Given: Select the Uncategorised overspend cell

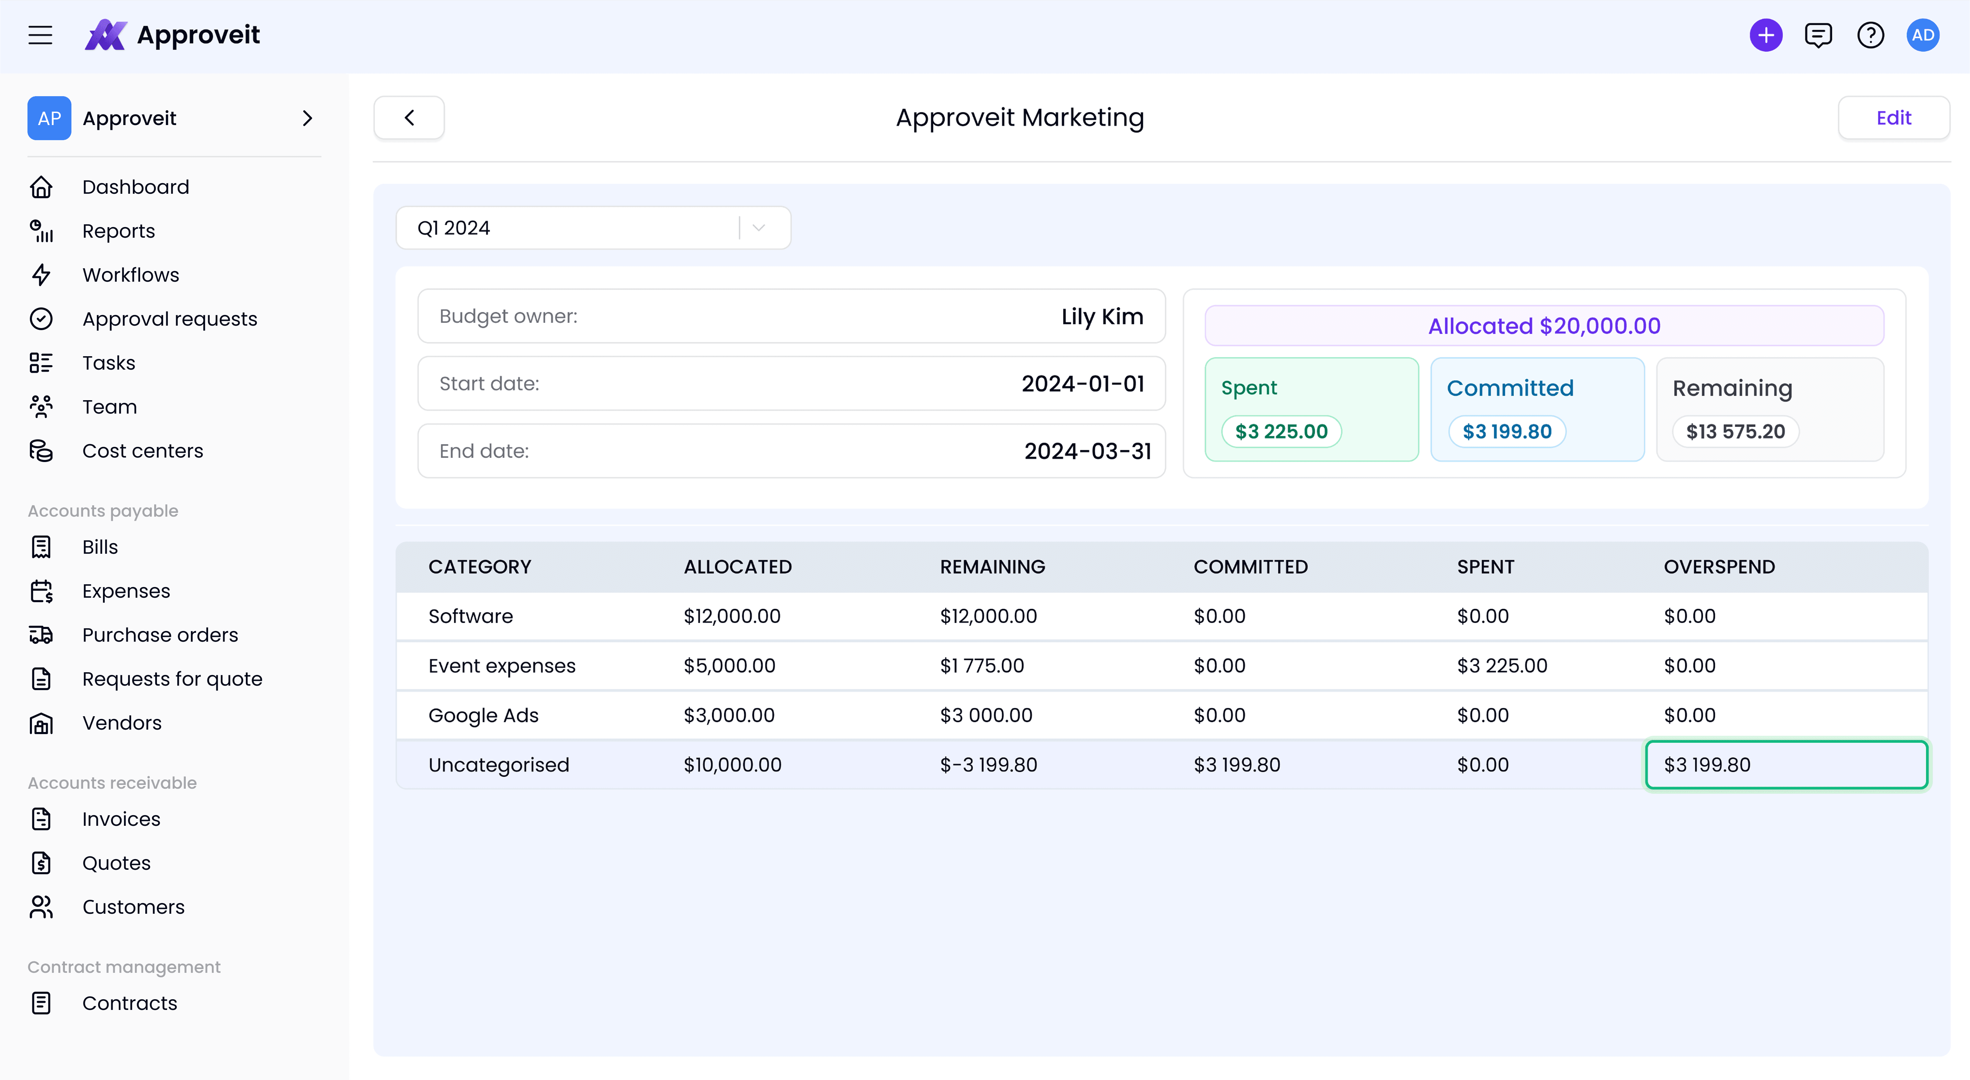Looking at the screenshot, I should [x=1786, y=765].
